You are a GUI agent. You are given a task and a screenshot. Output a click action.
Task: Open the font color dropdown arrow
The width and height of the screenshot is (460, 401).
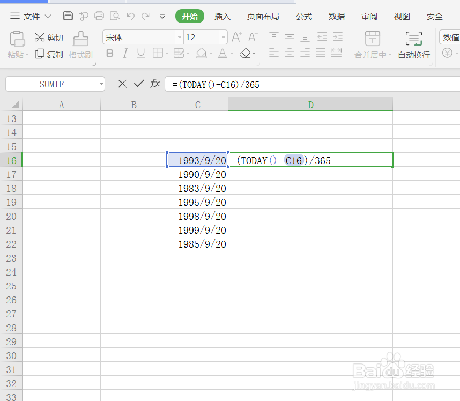[232, 54]
